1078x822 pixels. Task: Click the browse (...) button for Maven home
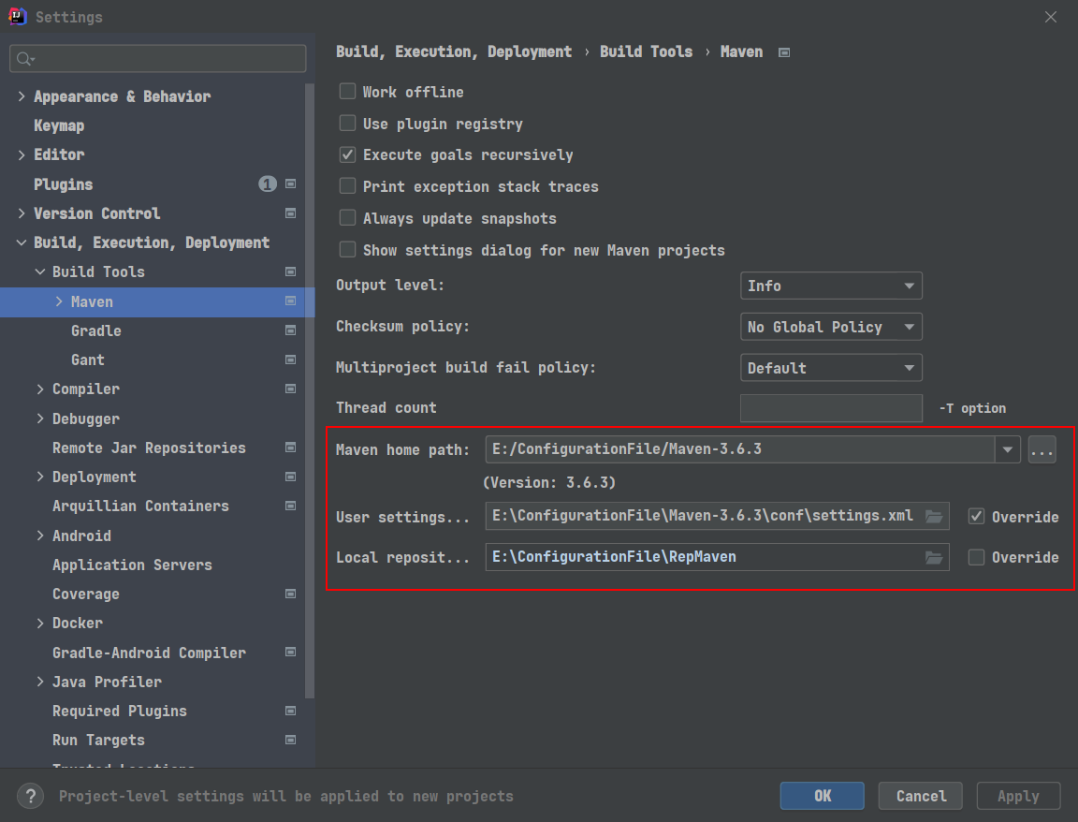1042,450
